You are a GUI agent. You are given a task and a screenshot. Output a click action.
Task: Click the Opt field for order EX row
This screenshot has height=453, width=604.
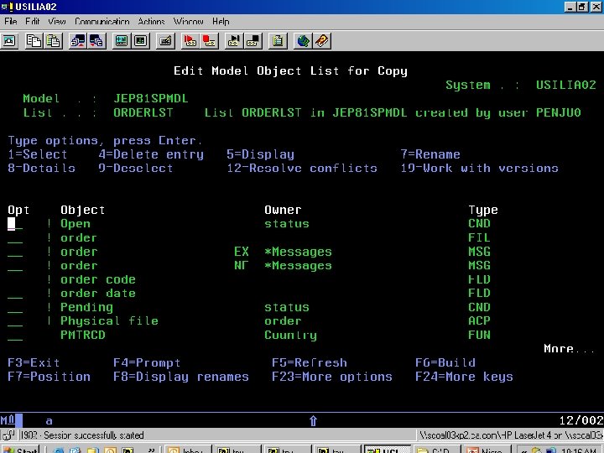pos(15,252)
